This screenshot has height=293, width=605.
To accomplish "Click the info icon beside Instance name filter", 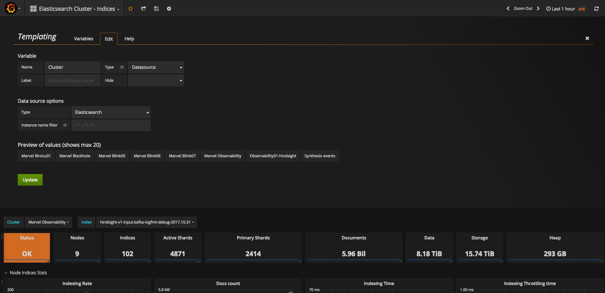I will [x=65, y=125].
